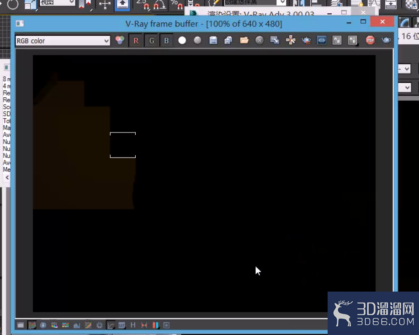Switch to RGB channels via tricolor circles icon
419x335 pixels.
tap(120, 40)
